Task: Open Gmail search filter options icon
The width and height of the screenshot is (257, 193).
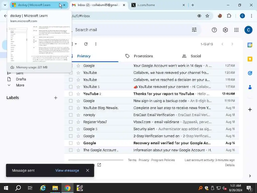Action: (194, 30)
